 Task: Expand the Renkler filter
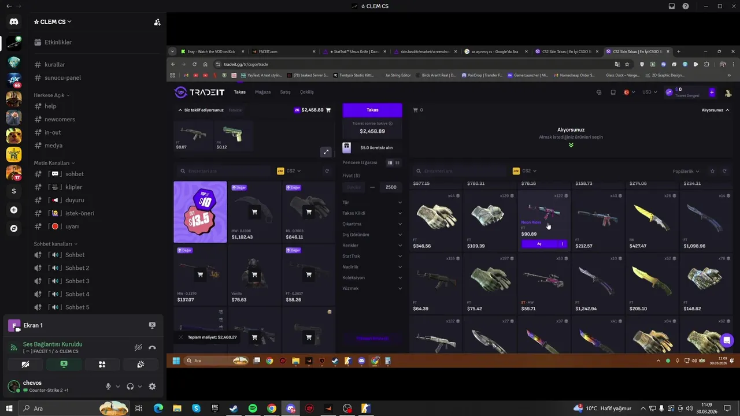(372, 246)
